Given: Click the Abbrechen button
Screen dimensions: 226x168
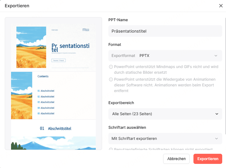Looking at the screenshot, I should coord(176,159).
